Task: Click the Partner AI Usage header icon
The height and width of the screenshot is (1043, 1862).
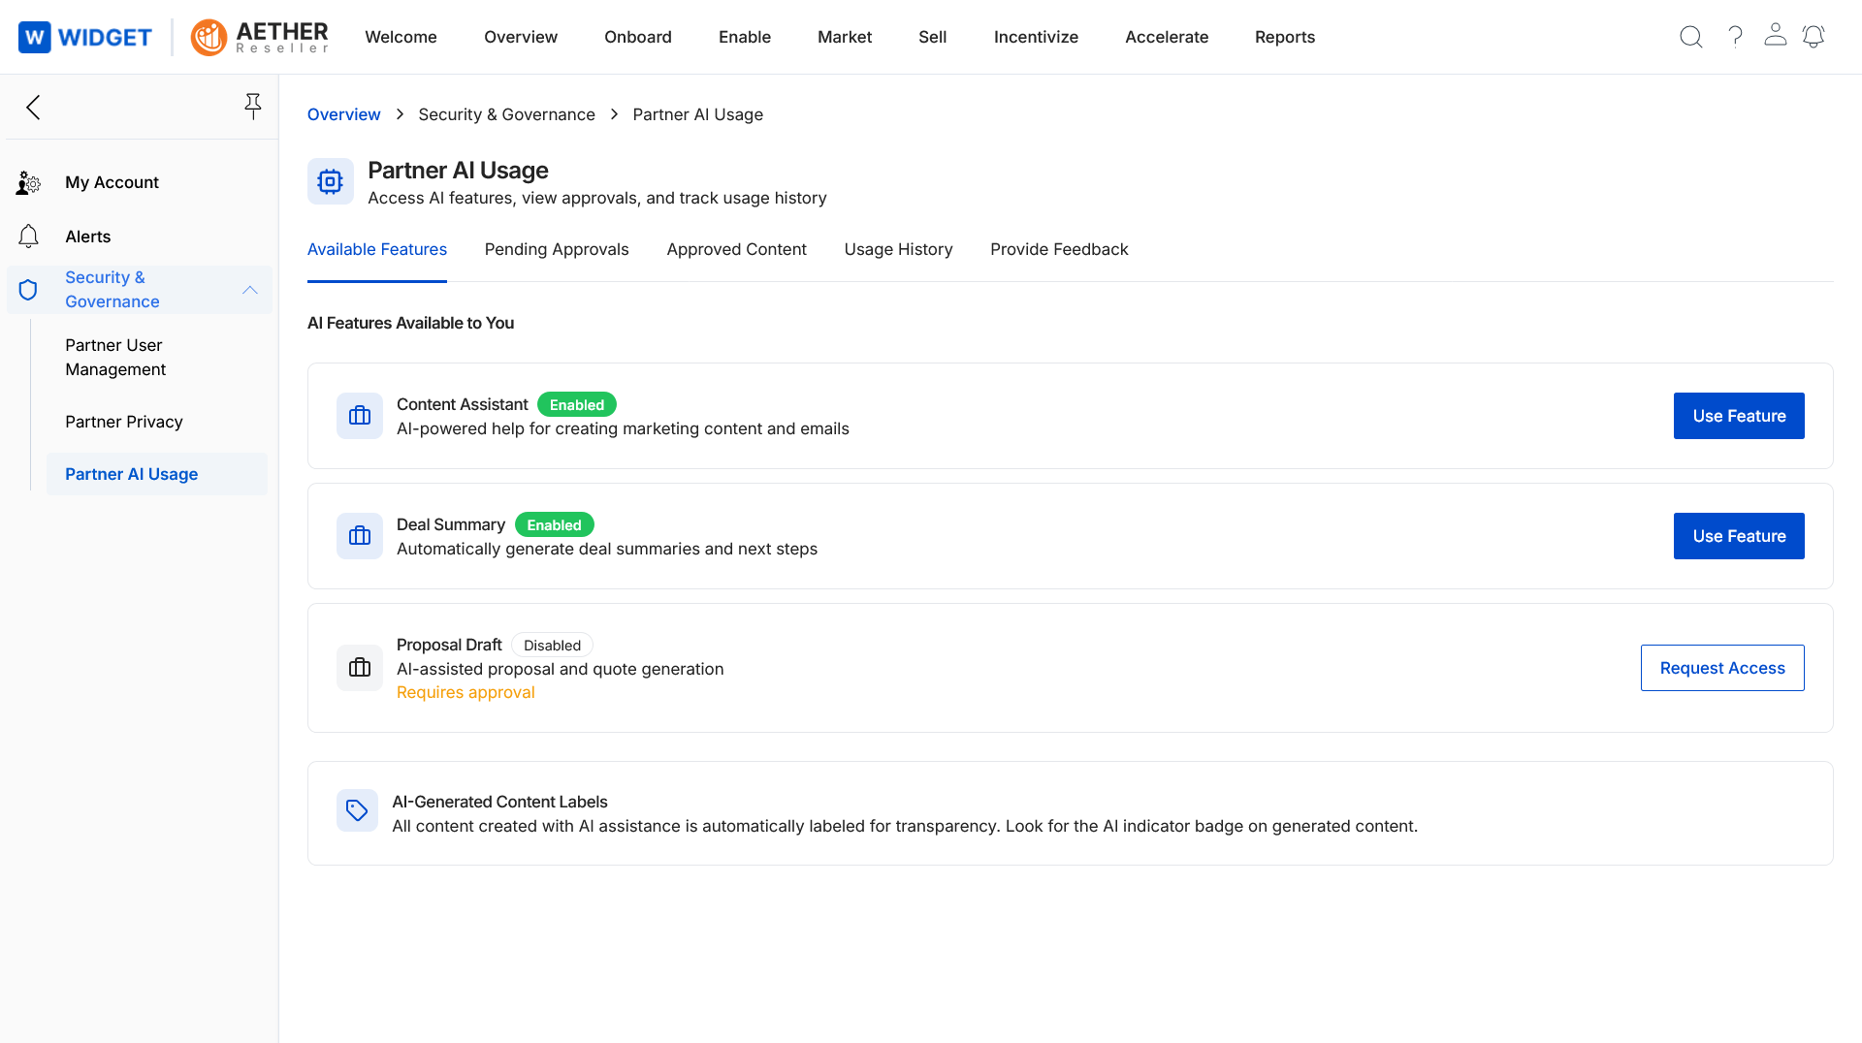Action: click(x=331, y=181)
